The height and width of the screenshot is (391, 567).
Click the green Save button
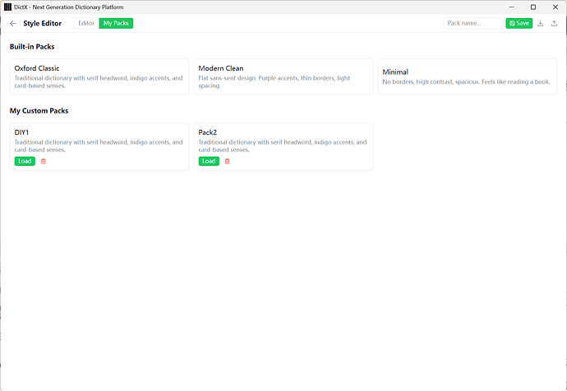tap(519, 23)
